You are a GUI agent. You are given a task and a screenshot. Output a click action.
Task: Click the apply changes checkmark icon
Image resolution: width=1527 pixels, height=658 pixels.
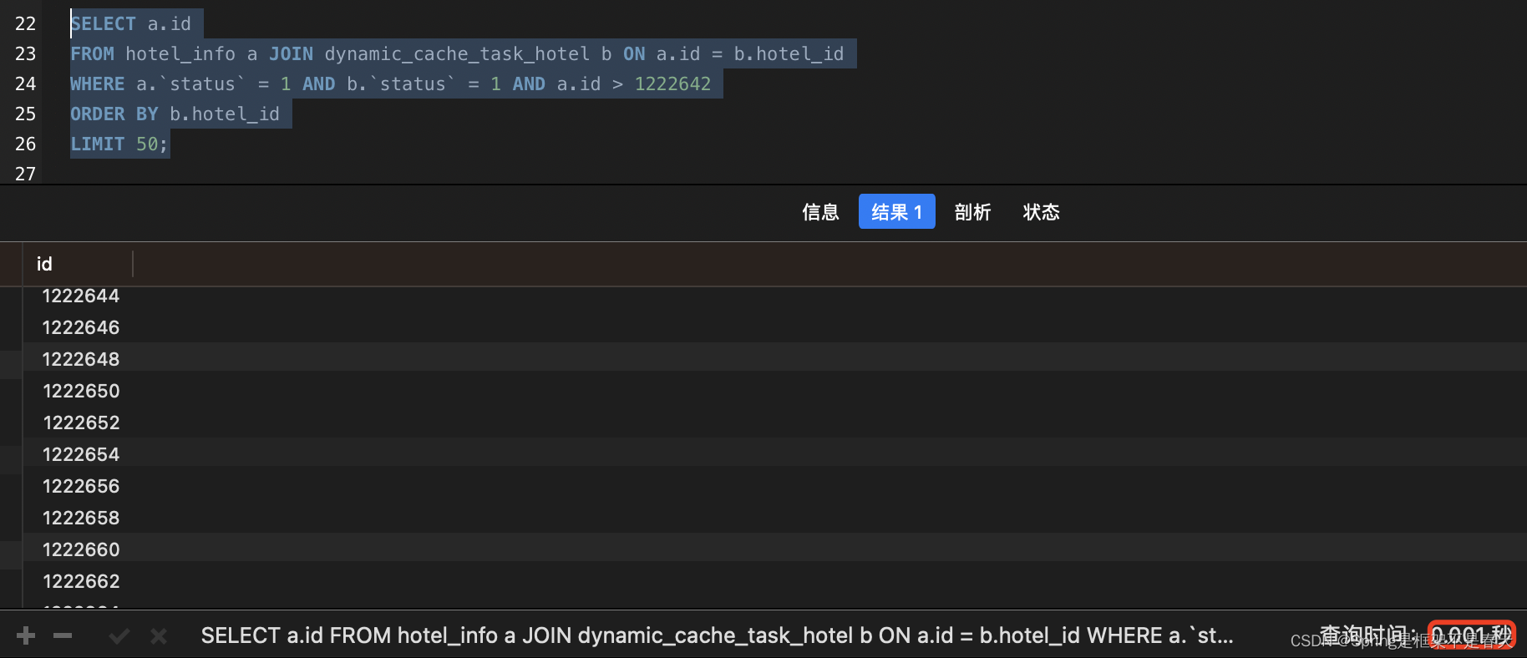point(119,636)
